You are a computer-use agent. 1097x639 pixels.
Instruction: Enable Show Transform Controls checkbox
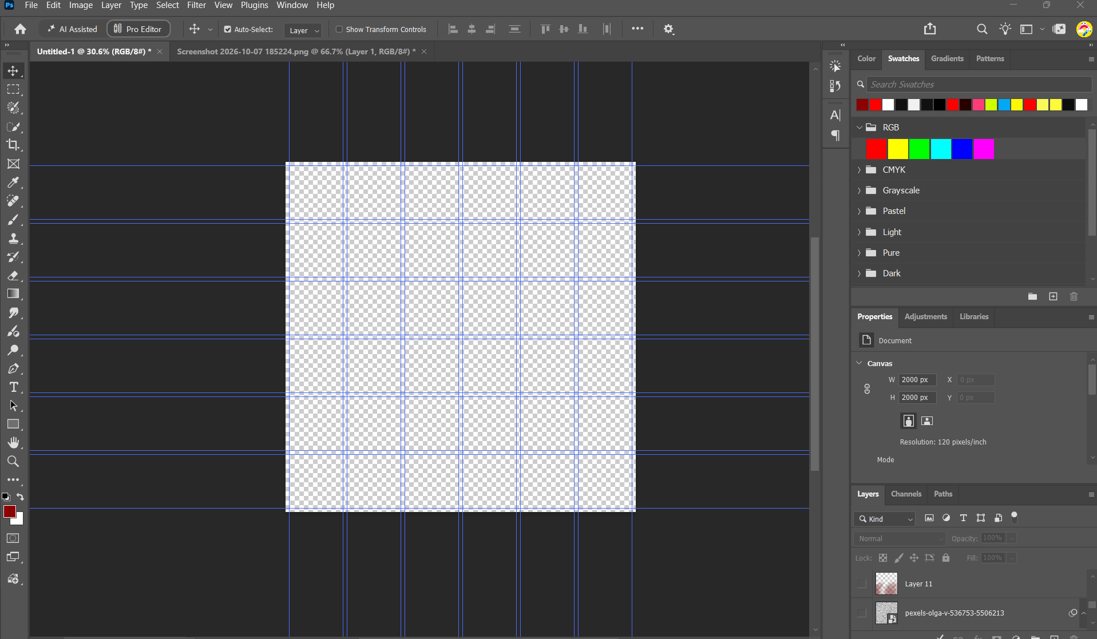point(339,29)
